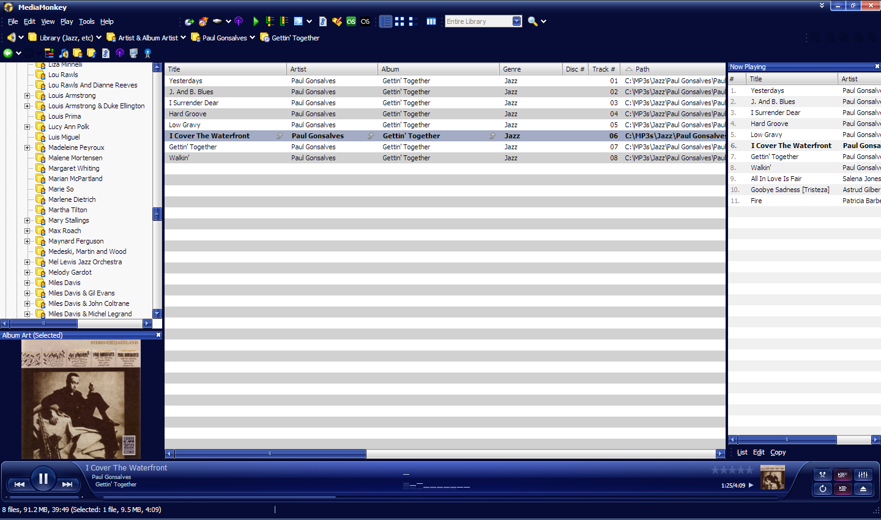Click the Now Playing List button
The width and height of the screenshot is (881, 520).
pyautogui.click(x=742, y=452)
